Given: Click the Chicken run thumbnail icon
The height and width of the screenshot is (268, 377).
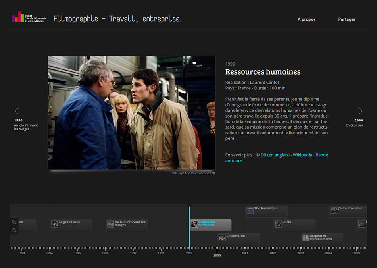Looking at the screenshot, I should 222,238.
